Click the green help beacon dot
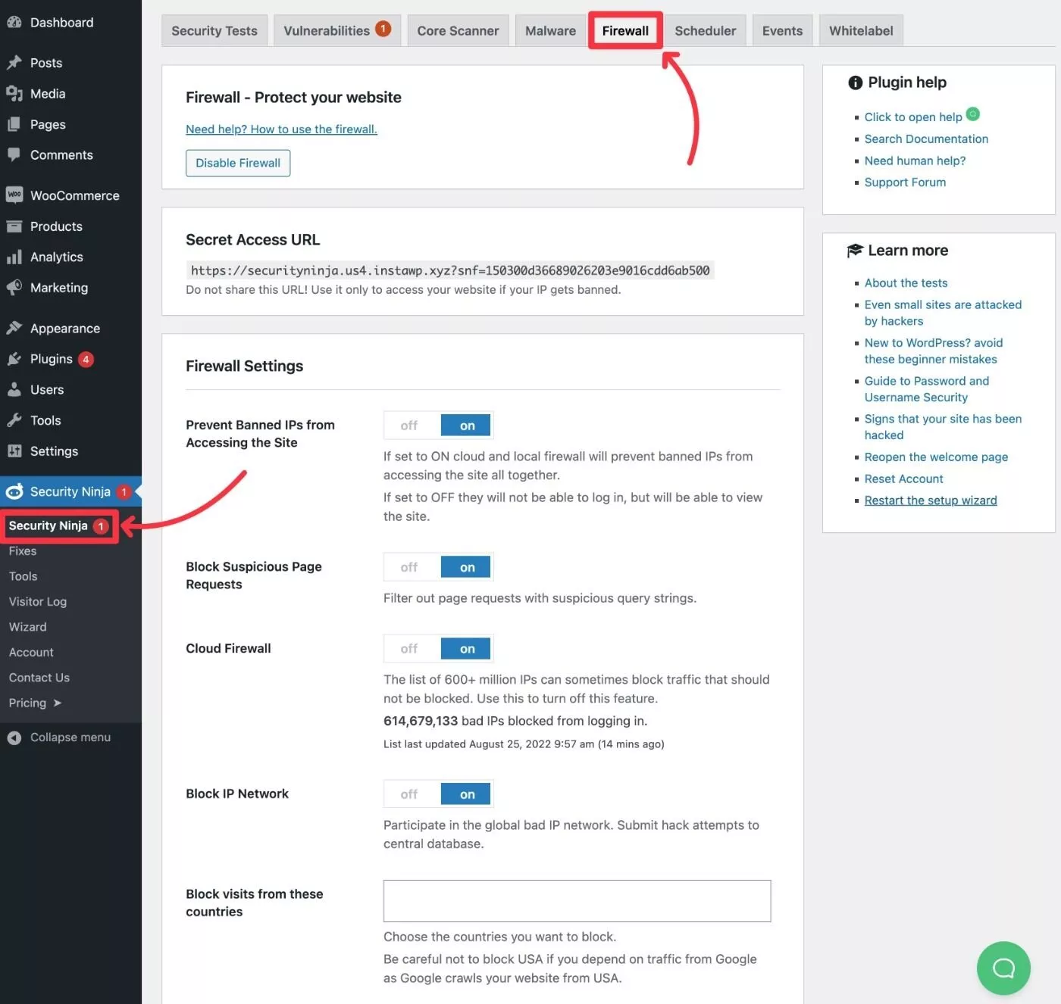 tap(973, 114)
